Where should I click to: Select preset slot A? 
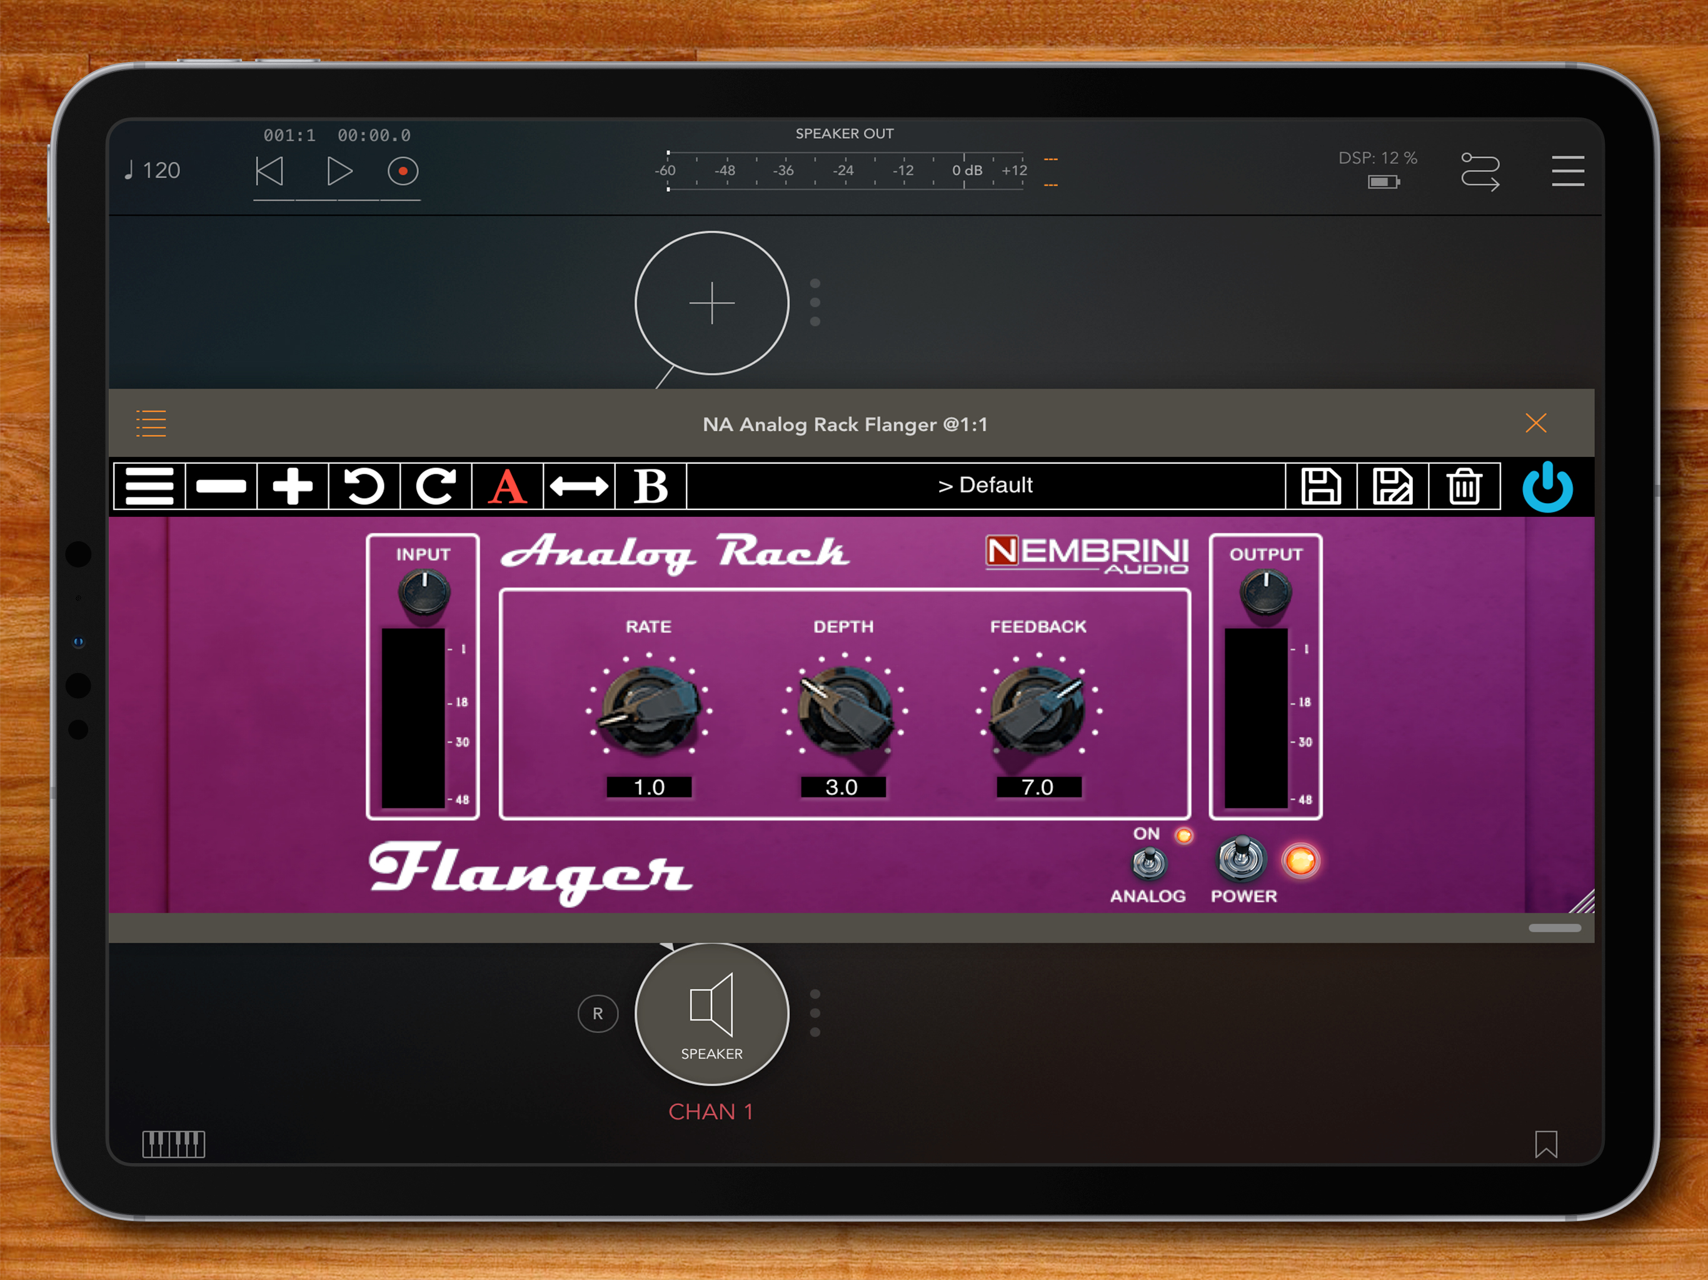[x=507, y=486]
